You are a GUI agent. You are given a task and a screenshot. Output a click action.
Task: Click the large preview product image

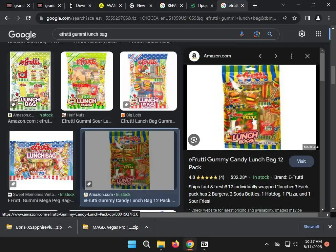251,107
